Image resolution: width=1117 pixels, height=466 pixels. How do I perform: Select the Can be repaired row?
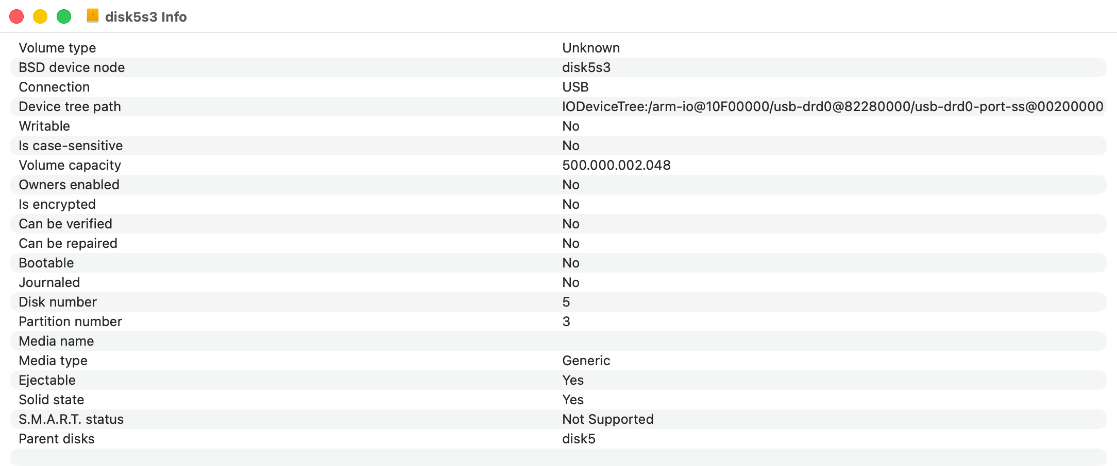coord(558,243)
